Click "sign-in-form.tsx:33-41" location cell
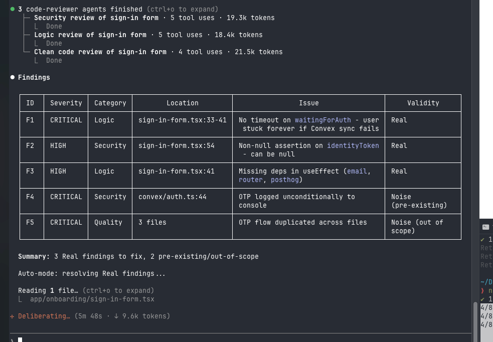This screenshot has height=342, width=493. 183,120
